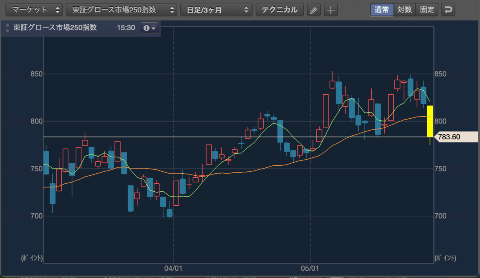
Task: Click the yellow latest-day candlestick
Action: [x=430, y=121]
